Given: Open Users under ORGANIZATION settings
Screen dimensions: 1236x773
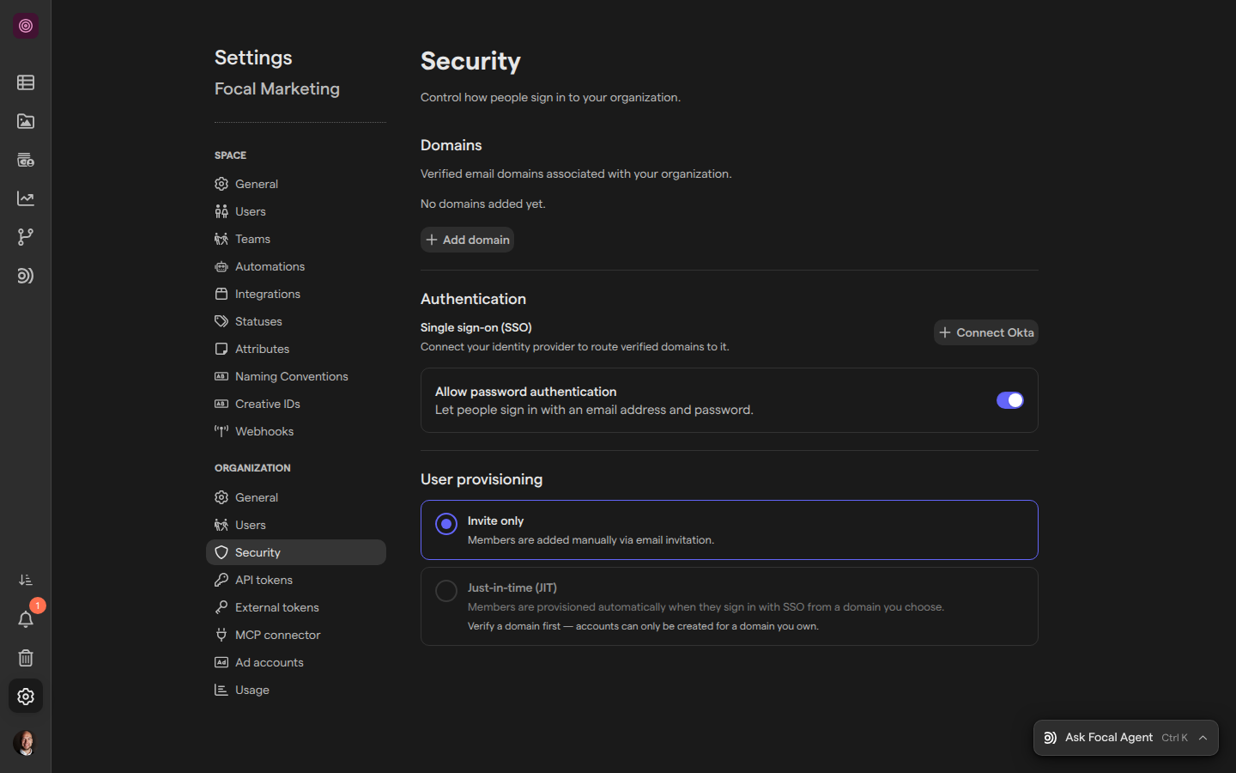Looking at the screenshot, I should [296, 525].
